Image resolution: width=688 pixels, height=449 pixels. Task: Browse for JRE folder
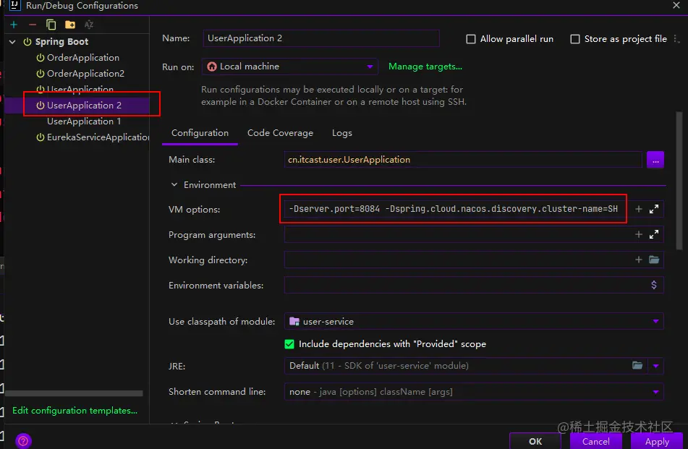637,365
